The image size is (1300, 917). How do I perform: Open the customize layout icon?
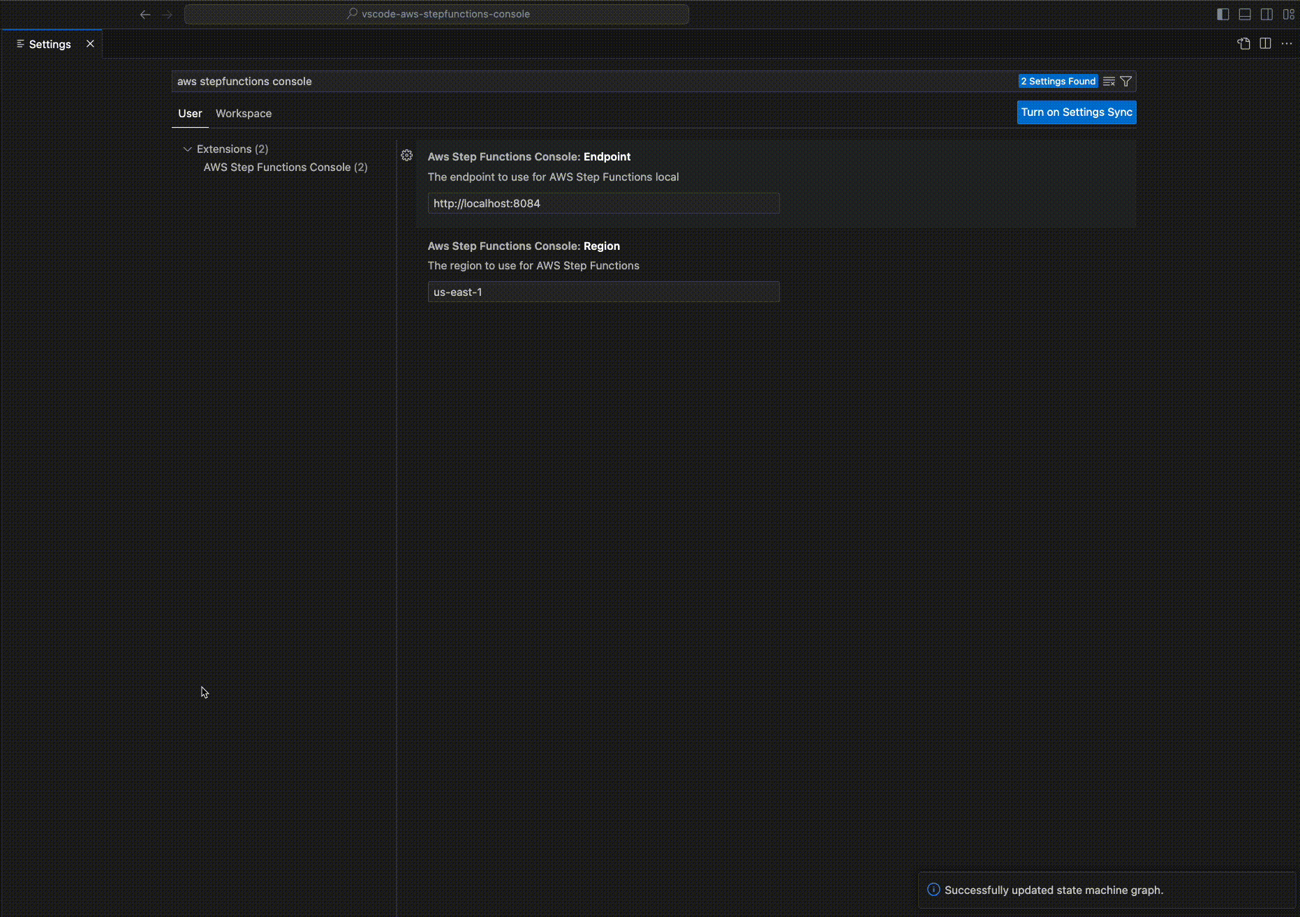coord(1288,14)
